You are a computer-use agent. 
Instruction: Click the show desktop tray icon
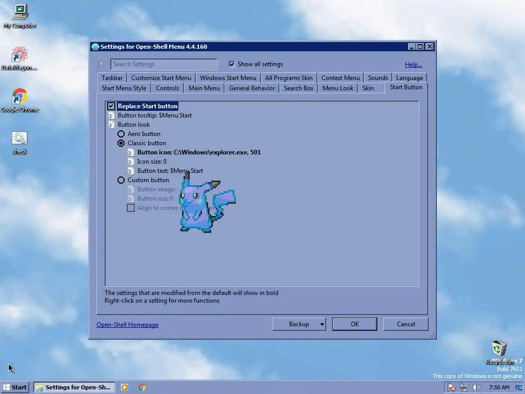coord(519,388)
